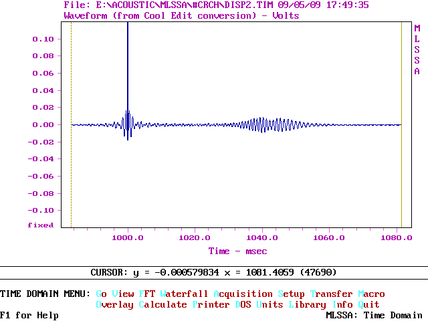The image size is (428, 321).
Task: Click the '0.10' y-axis value
Action: click(x=43, y=39)
